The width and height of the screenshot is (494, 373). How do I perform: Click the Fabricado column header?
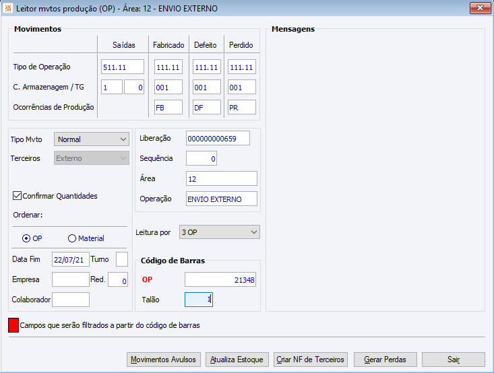click(x=168, y=45)
